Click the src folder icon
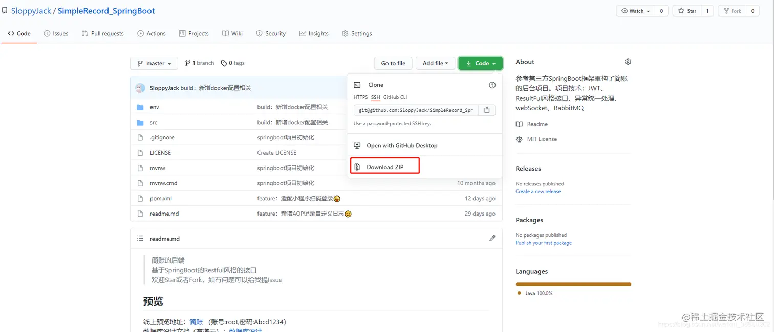Image resolution: width=774 pixels, height=332 pixels. point(140,123)
